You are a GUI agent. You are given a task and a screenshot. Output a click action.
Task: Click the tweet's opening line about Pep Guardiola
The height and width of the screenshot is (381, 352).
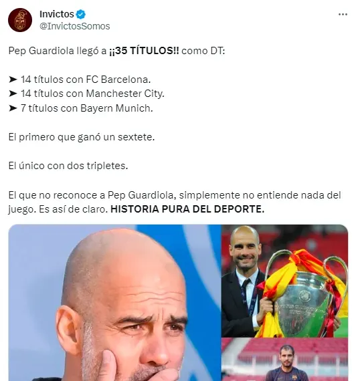(116, 51)
